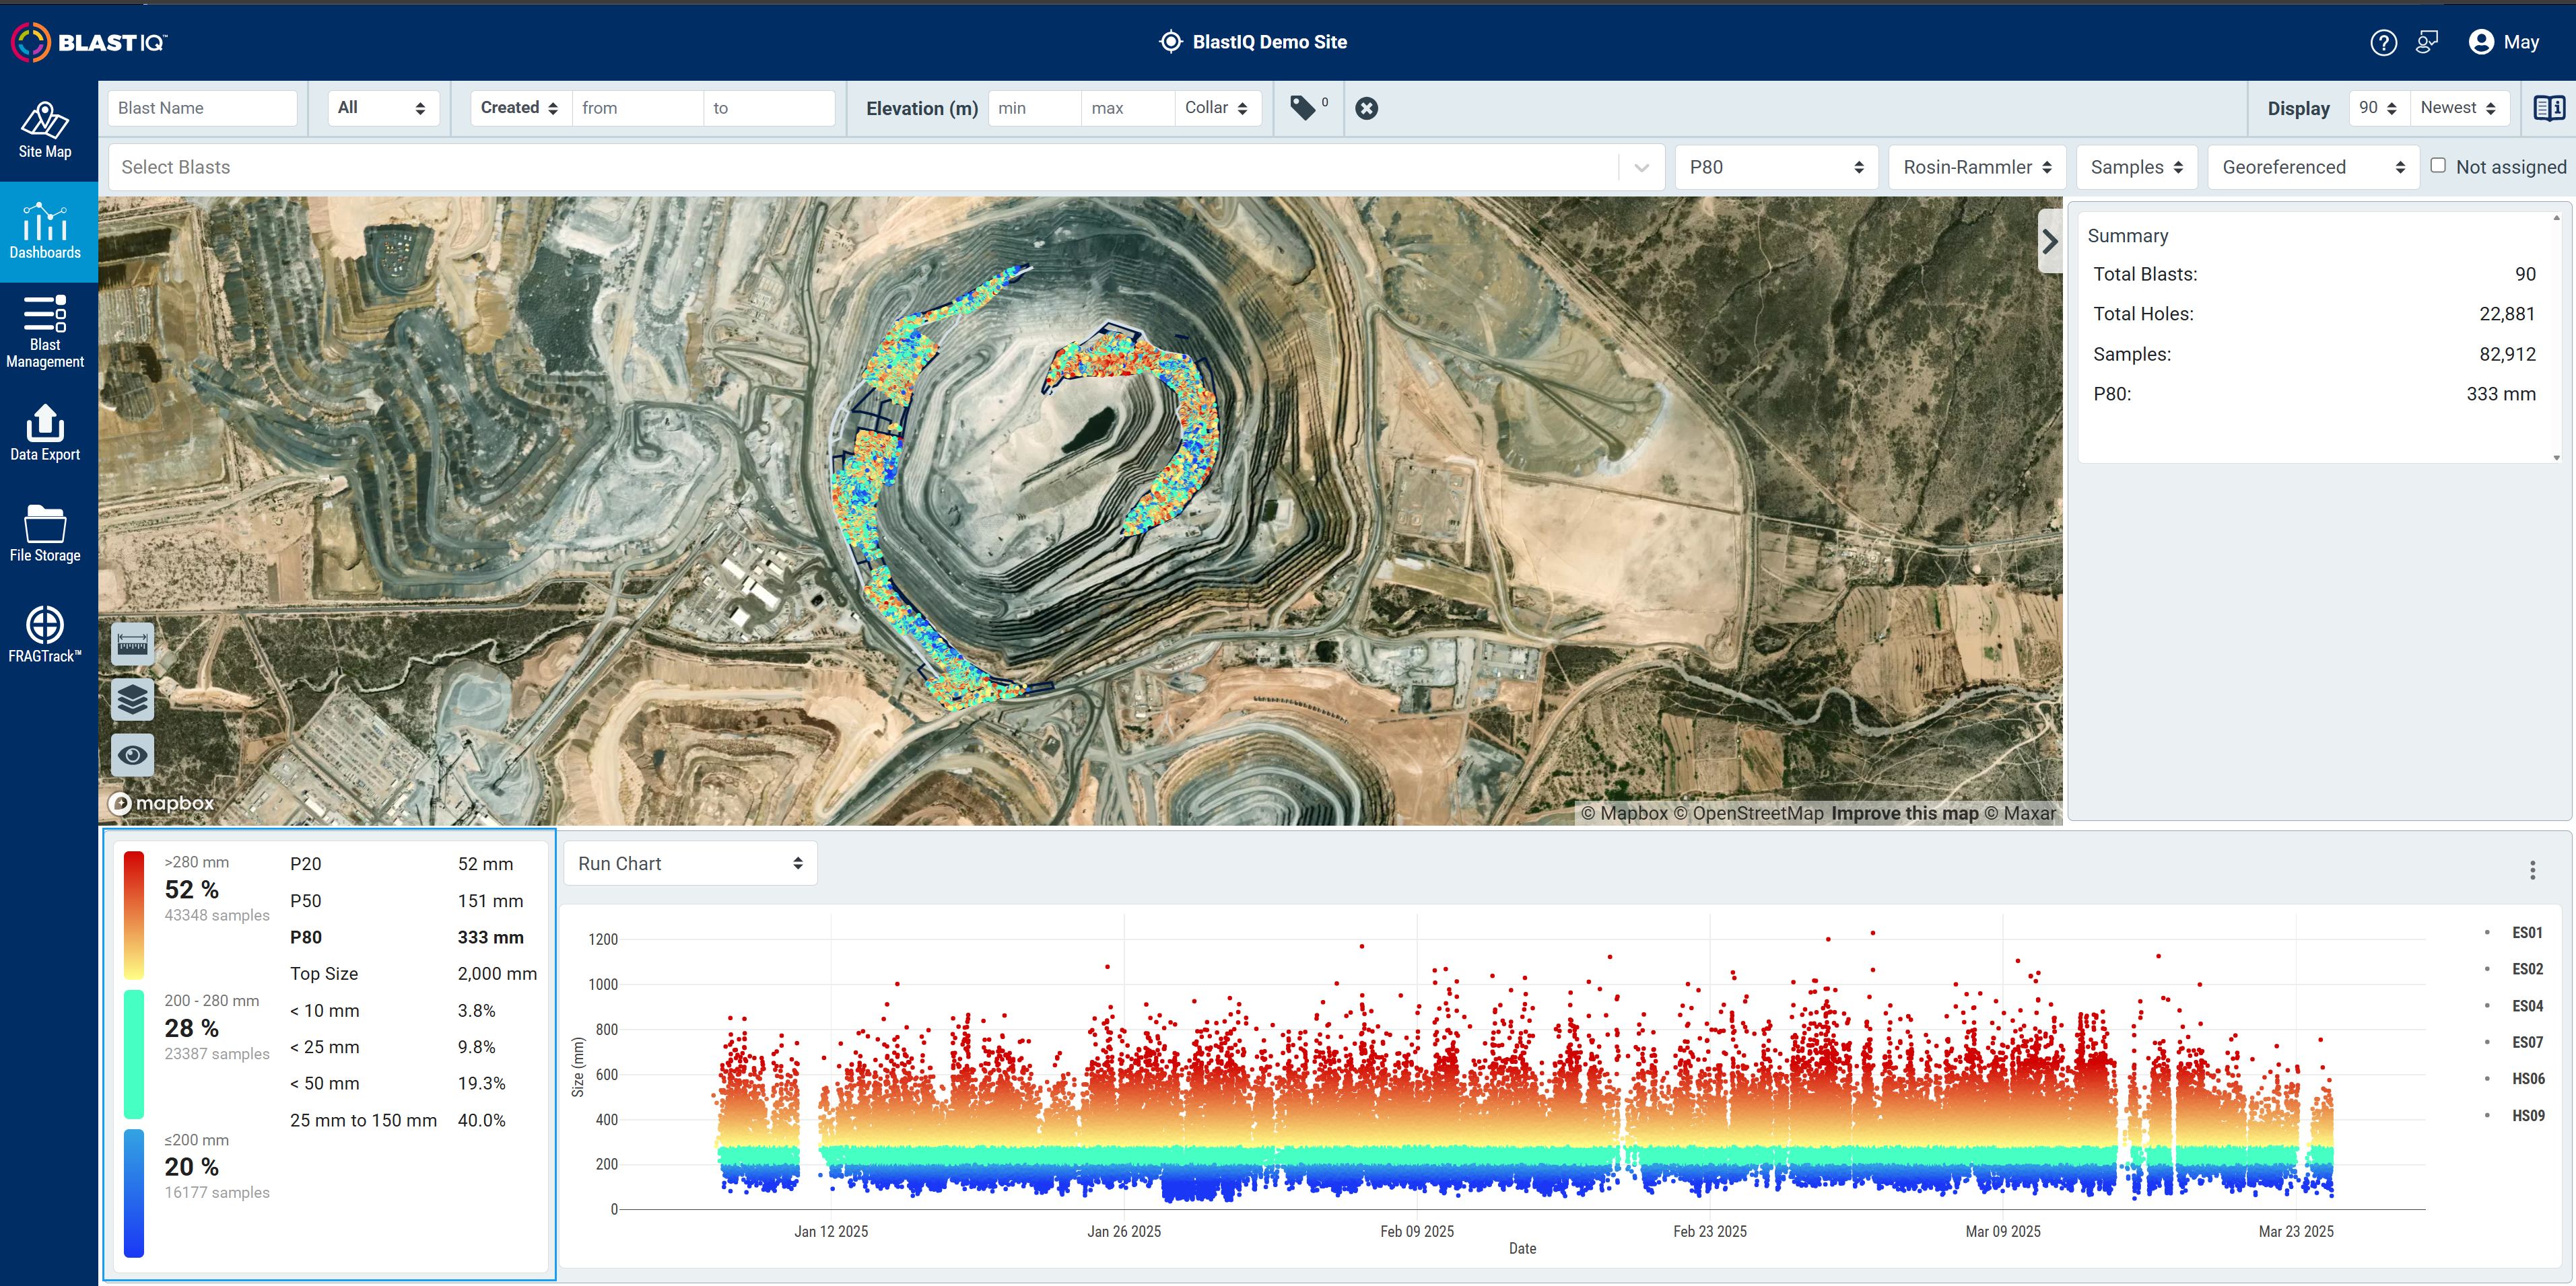
Task: Open FRAGTrack in the sidebar
Action: coord(45,635)
